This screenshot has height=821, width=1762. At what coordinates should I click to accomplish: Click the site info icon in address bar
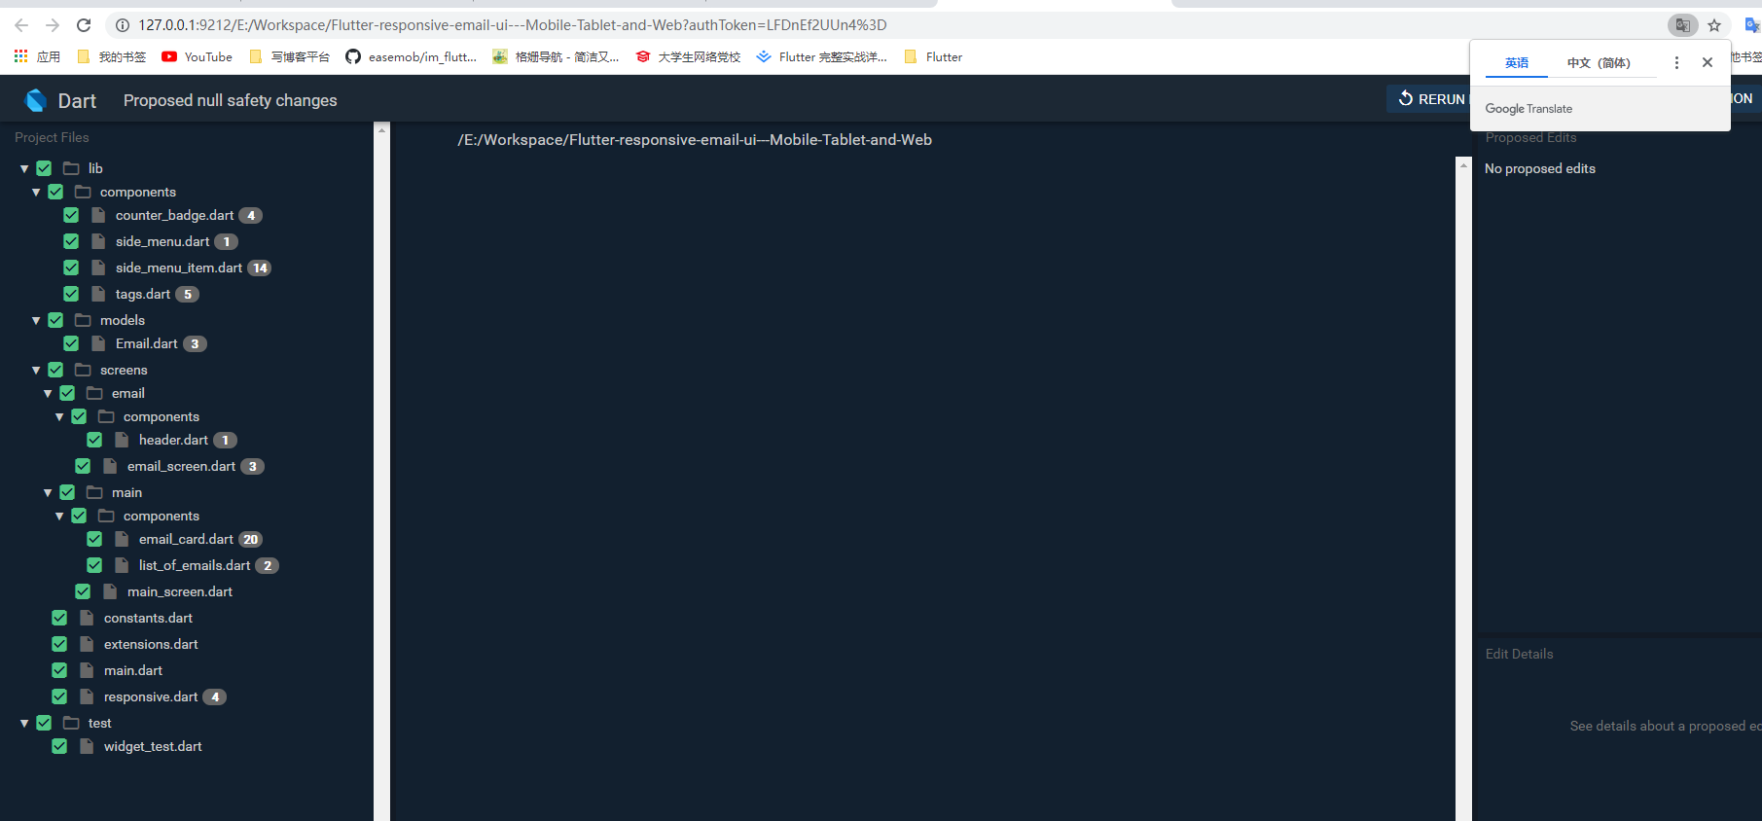(x=123, y=25)
